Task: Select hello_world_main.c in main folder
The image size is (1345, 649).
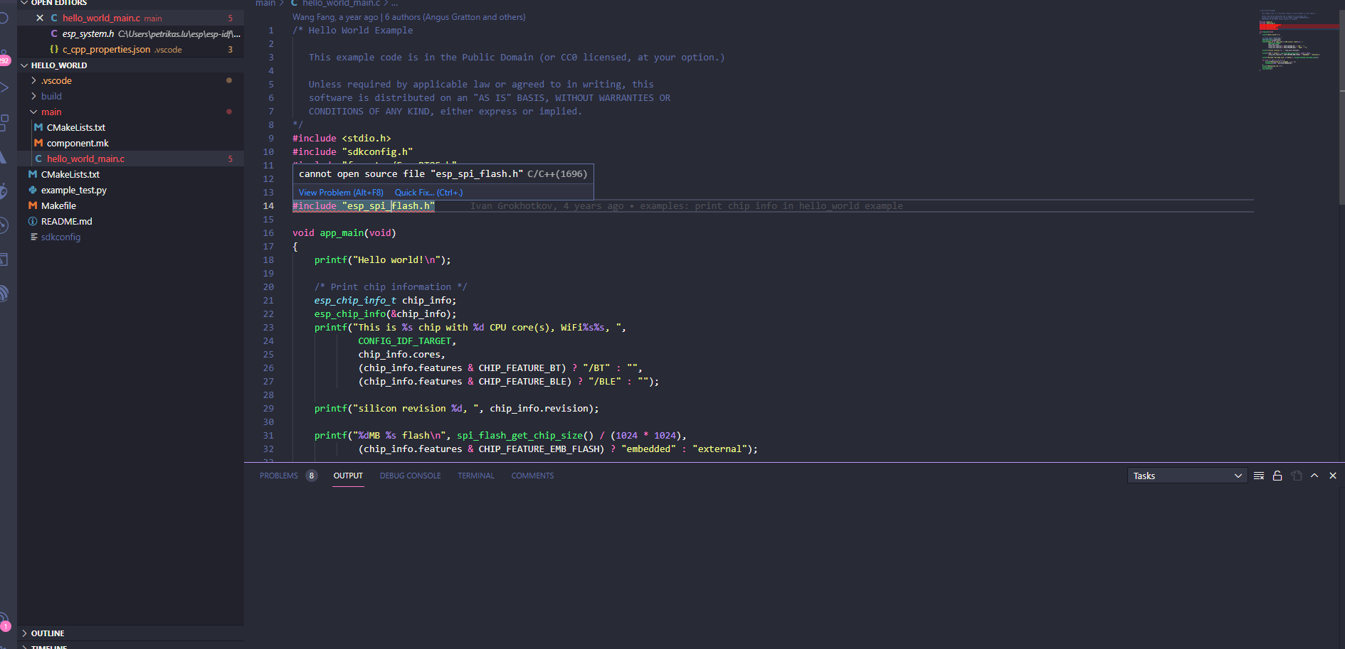Action: (x=131, y=159)
